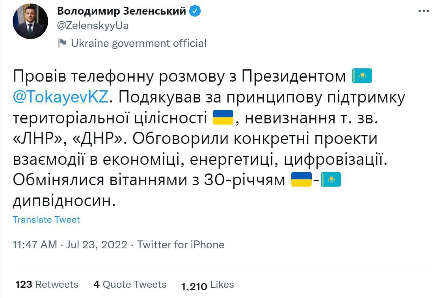The height and width of the screenshot is (298, 443).
Task: Click the Ukraine flag emoji before дипвідносин
Action: (301, 180)
